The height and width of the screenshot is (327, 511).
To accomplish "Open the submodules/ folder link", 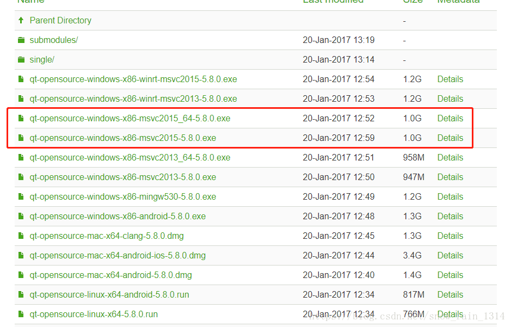I will 54,40.
